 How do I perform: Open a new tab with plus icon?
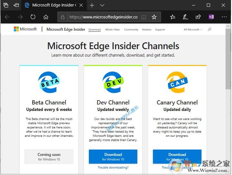point(92,5)
